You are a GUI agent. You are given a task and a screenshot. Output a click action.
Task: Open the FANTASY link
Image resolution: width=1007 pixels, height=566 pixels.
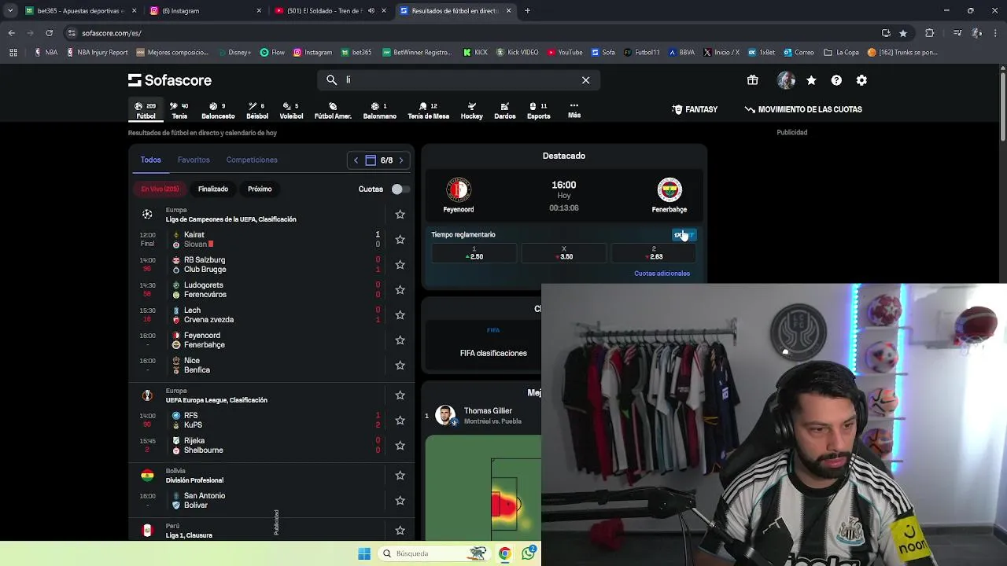tap(695, 109)
